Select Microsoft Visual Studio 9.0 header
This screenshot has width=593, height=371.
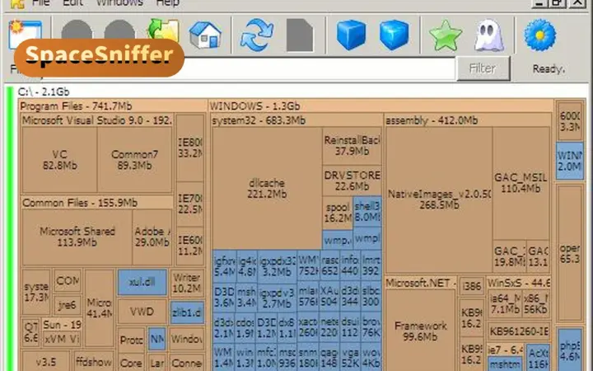(x=97, y=120)
